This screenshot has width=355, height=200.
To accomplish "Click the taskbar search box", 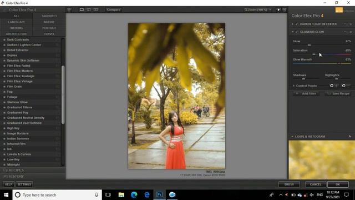I will [x=57, y=195].
